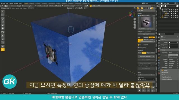Expand Custom Properties panel
Viewport: 179px width, 100px height.
pos(169,79)
